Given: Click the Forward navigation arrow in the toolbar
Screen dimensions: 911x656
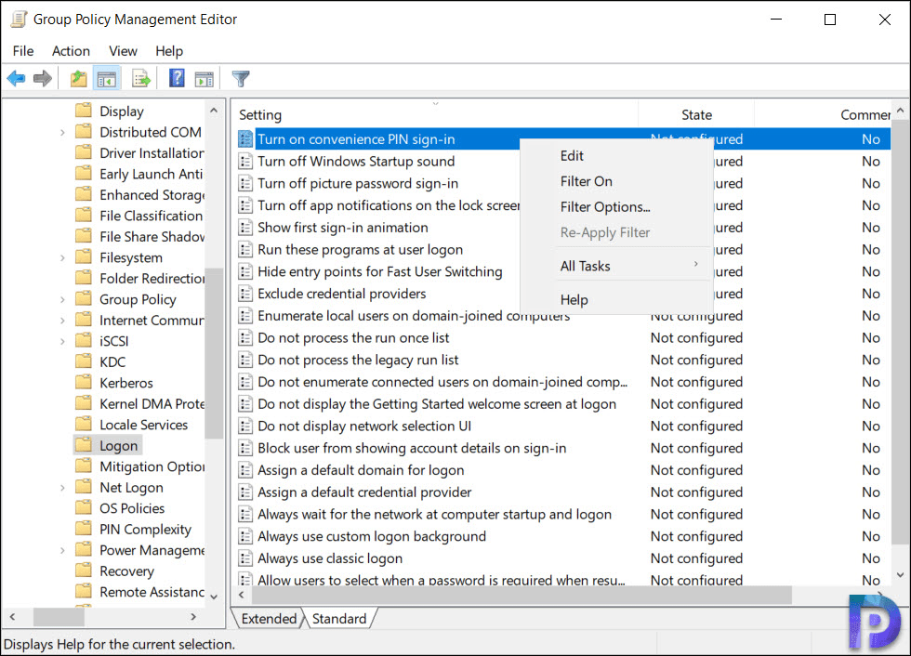Looking at the screenshot, I should (x=43, y=78).
